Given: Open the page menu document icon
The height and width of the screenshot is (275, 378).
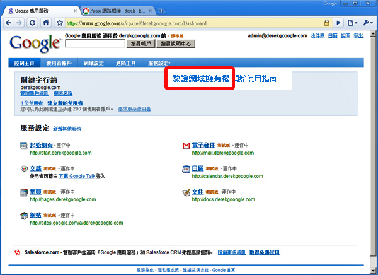Looking at the screenshot, I should (352, 23).
